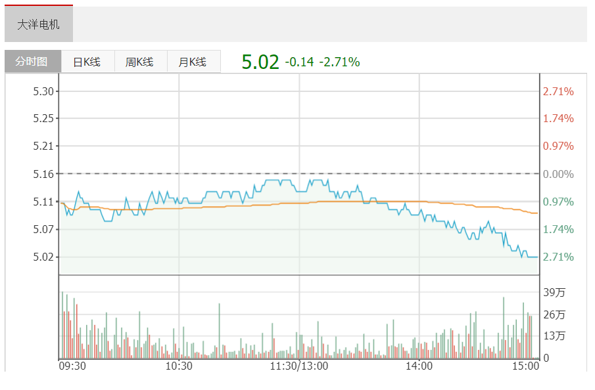Click the 11:30/13:00 time axis label
Viewport: 595px width, 390px height.
pyautogui.click(x=299, y=366)
